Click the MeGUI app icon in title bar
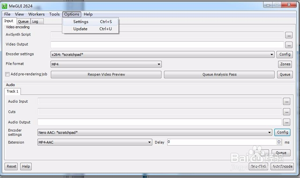Viewport: 300px width, 178px height. 4,6
